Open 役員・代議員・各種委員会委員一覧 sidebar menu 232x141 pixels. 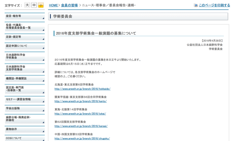pyautogui.click(x=25, y=26)
